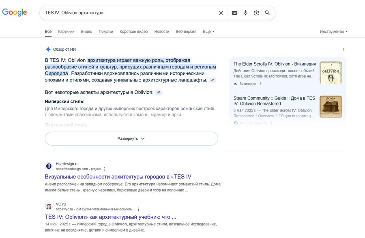Expand the AI overview with Развернуть
This screenshot has height=238, width=365.
tap(131, 139)
